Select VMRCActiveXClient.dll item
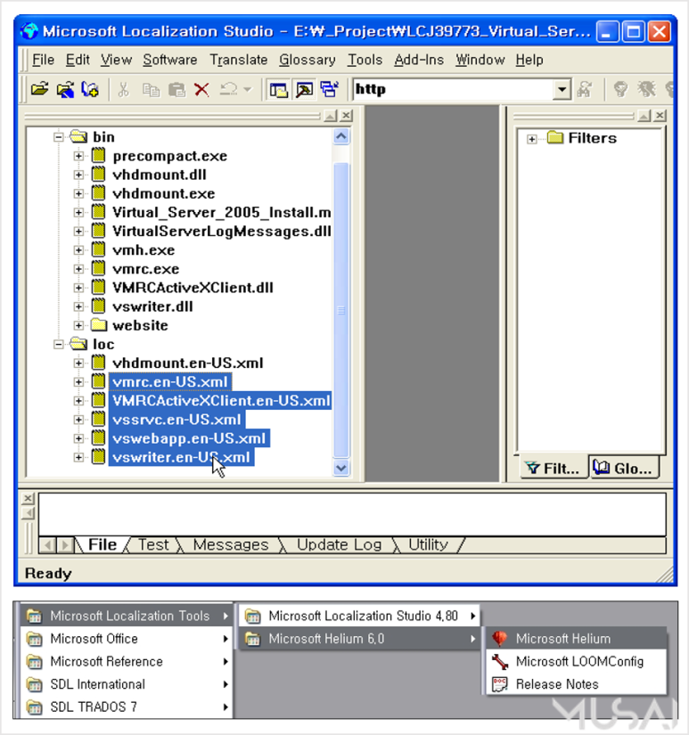 click(193, 288)
